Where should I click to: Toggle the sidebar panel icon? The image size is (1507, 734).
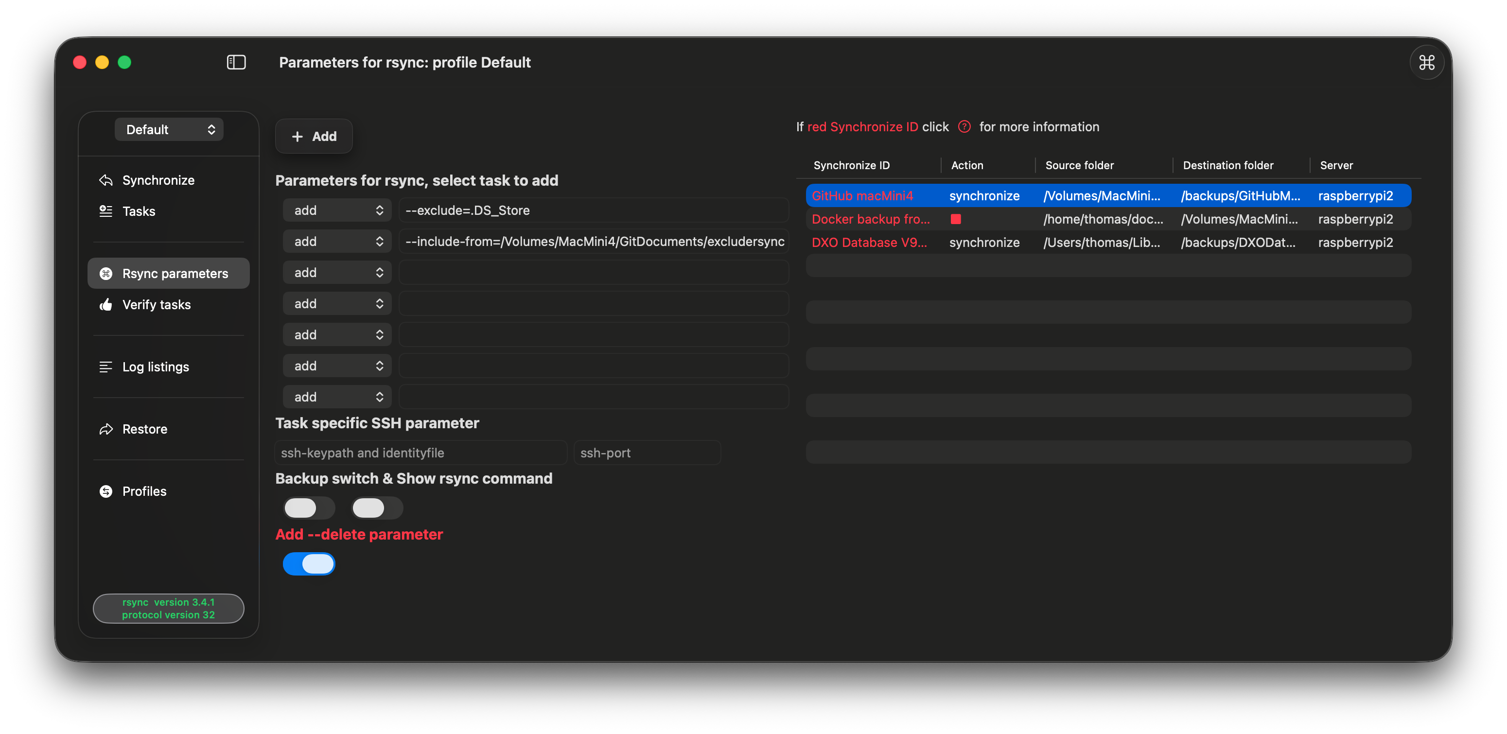point(236,62)
